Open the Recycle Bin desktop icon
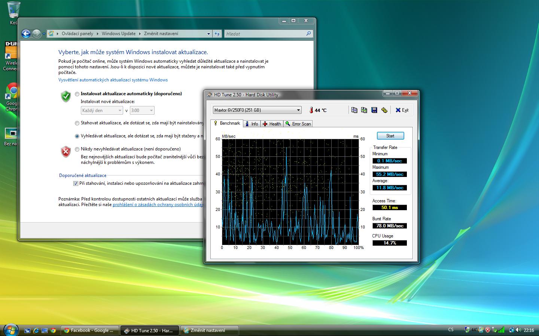This screenshot has width=539, height=336. (13, 13)
